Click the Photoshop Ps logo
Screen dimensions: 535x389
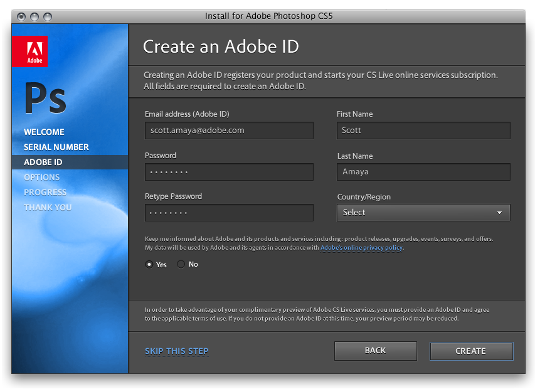[x=45, y=98]
